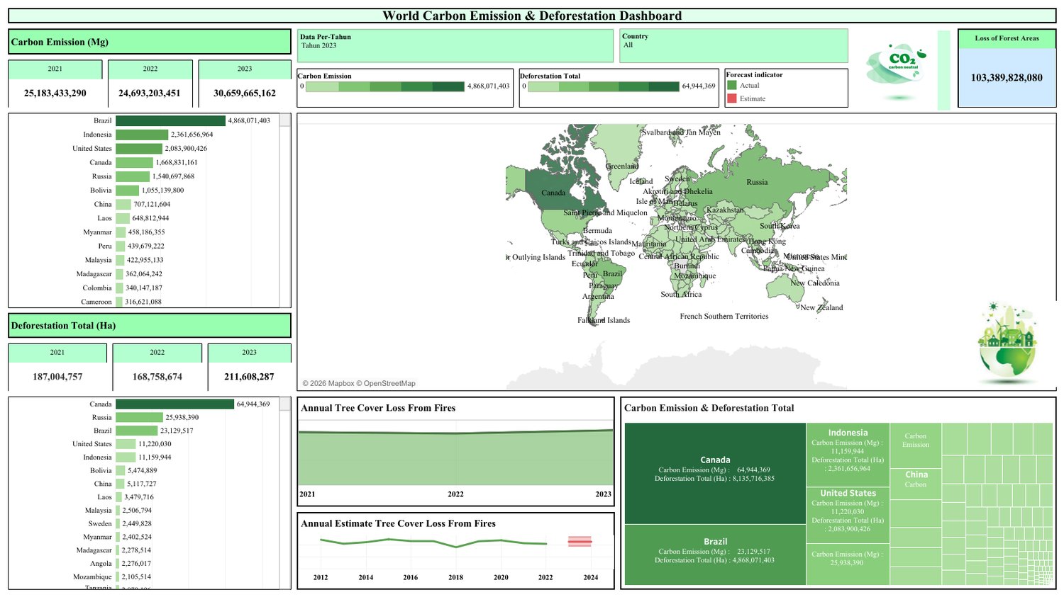Click the 2021 emission total 25,183,433,290

click(55, 93)
